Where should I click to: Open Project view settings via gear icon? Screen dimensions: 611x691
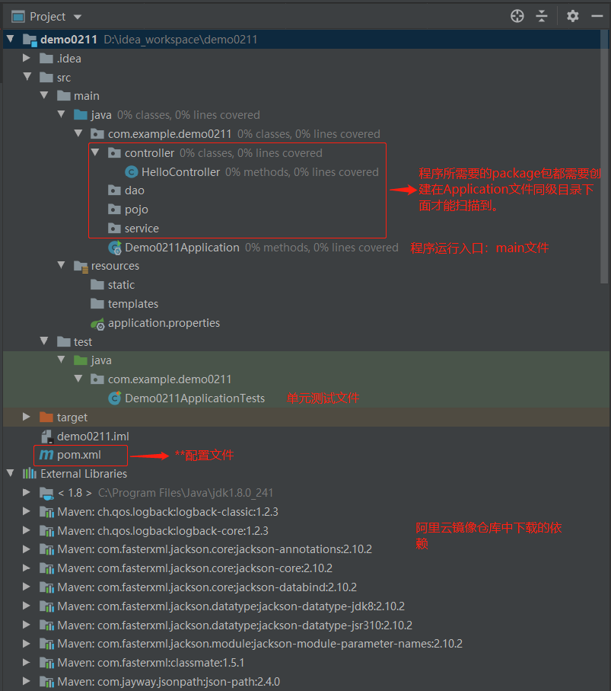click(x=572, y=15)
